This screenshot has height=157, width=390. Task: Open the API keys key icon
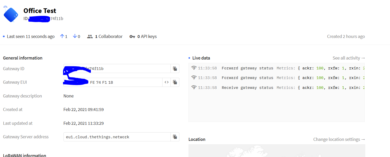[132, 36]
